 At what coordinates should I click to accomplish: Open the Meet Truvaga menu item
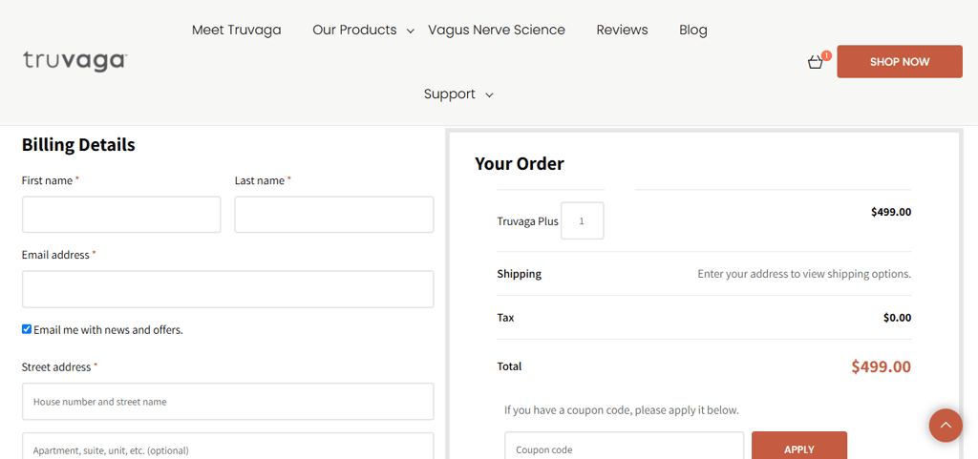(x=237, y=30)
